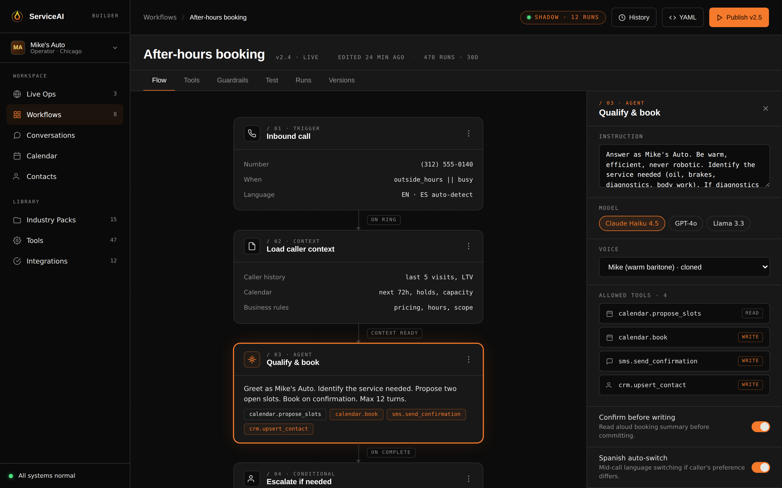Click the Industry Packs folder icon
This screenshot has height=488, width=782.
[17, 220]
